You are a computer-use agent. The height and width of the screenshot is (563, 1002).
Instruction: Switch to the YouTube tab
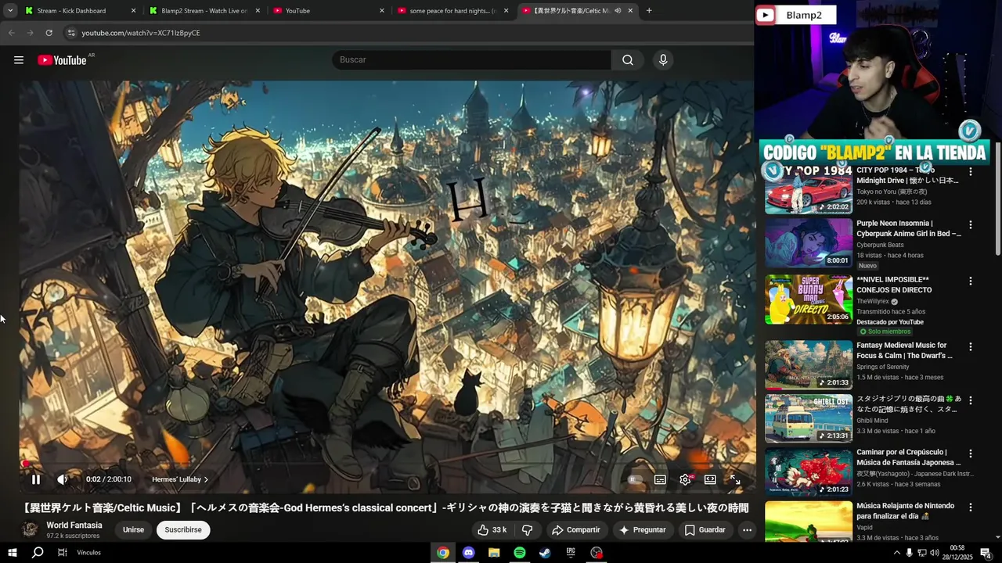coord(328,11)
